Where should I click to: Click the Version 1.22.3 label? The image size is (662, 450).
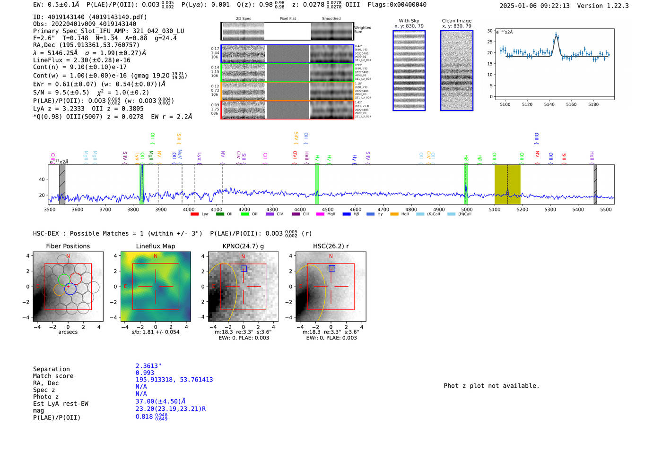tap(603, 6)
